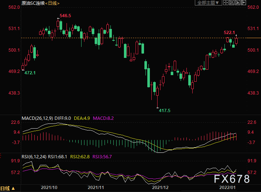The height and width of the screenshot is (192, 261).
Task: Click the 2021/11 date marker
Action: (96, 188)
